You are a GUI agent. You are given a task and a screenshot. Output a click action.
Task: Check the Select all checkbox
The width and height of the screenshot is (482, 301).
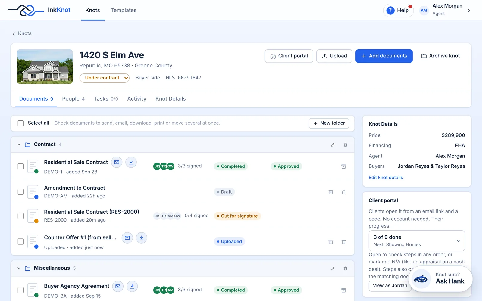[21, 123]
